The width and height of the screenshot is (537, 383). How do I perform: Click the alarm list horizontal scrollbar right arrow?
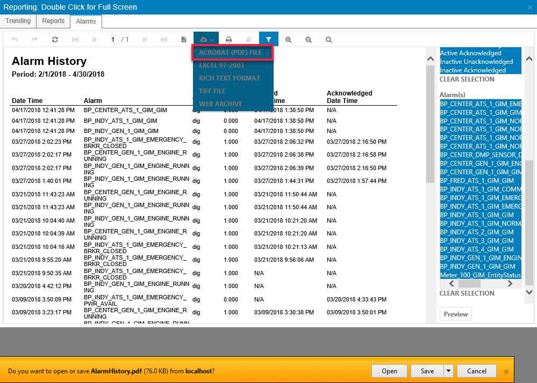[510, 284]
